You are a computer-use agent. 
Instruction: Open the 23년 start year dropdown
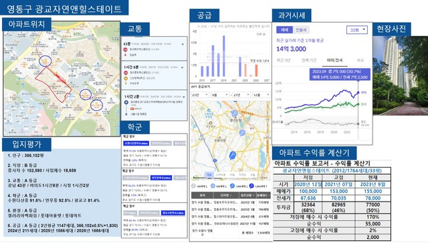coord(200,95)
